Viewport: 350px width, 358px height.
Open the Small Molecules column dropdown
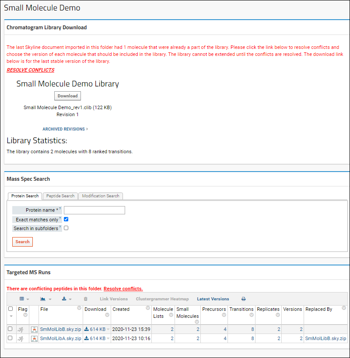197,322
